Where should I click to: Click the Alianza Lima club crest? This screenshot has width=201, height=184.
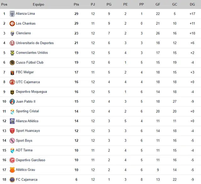(12, 14)
